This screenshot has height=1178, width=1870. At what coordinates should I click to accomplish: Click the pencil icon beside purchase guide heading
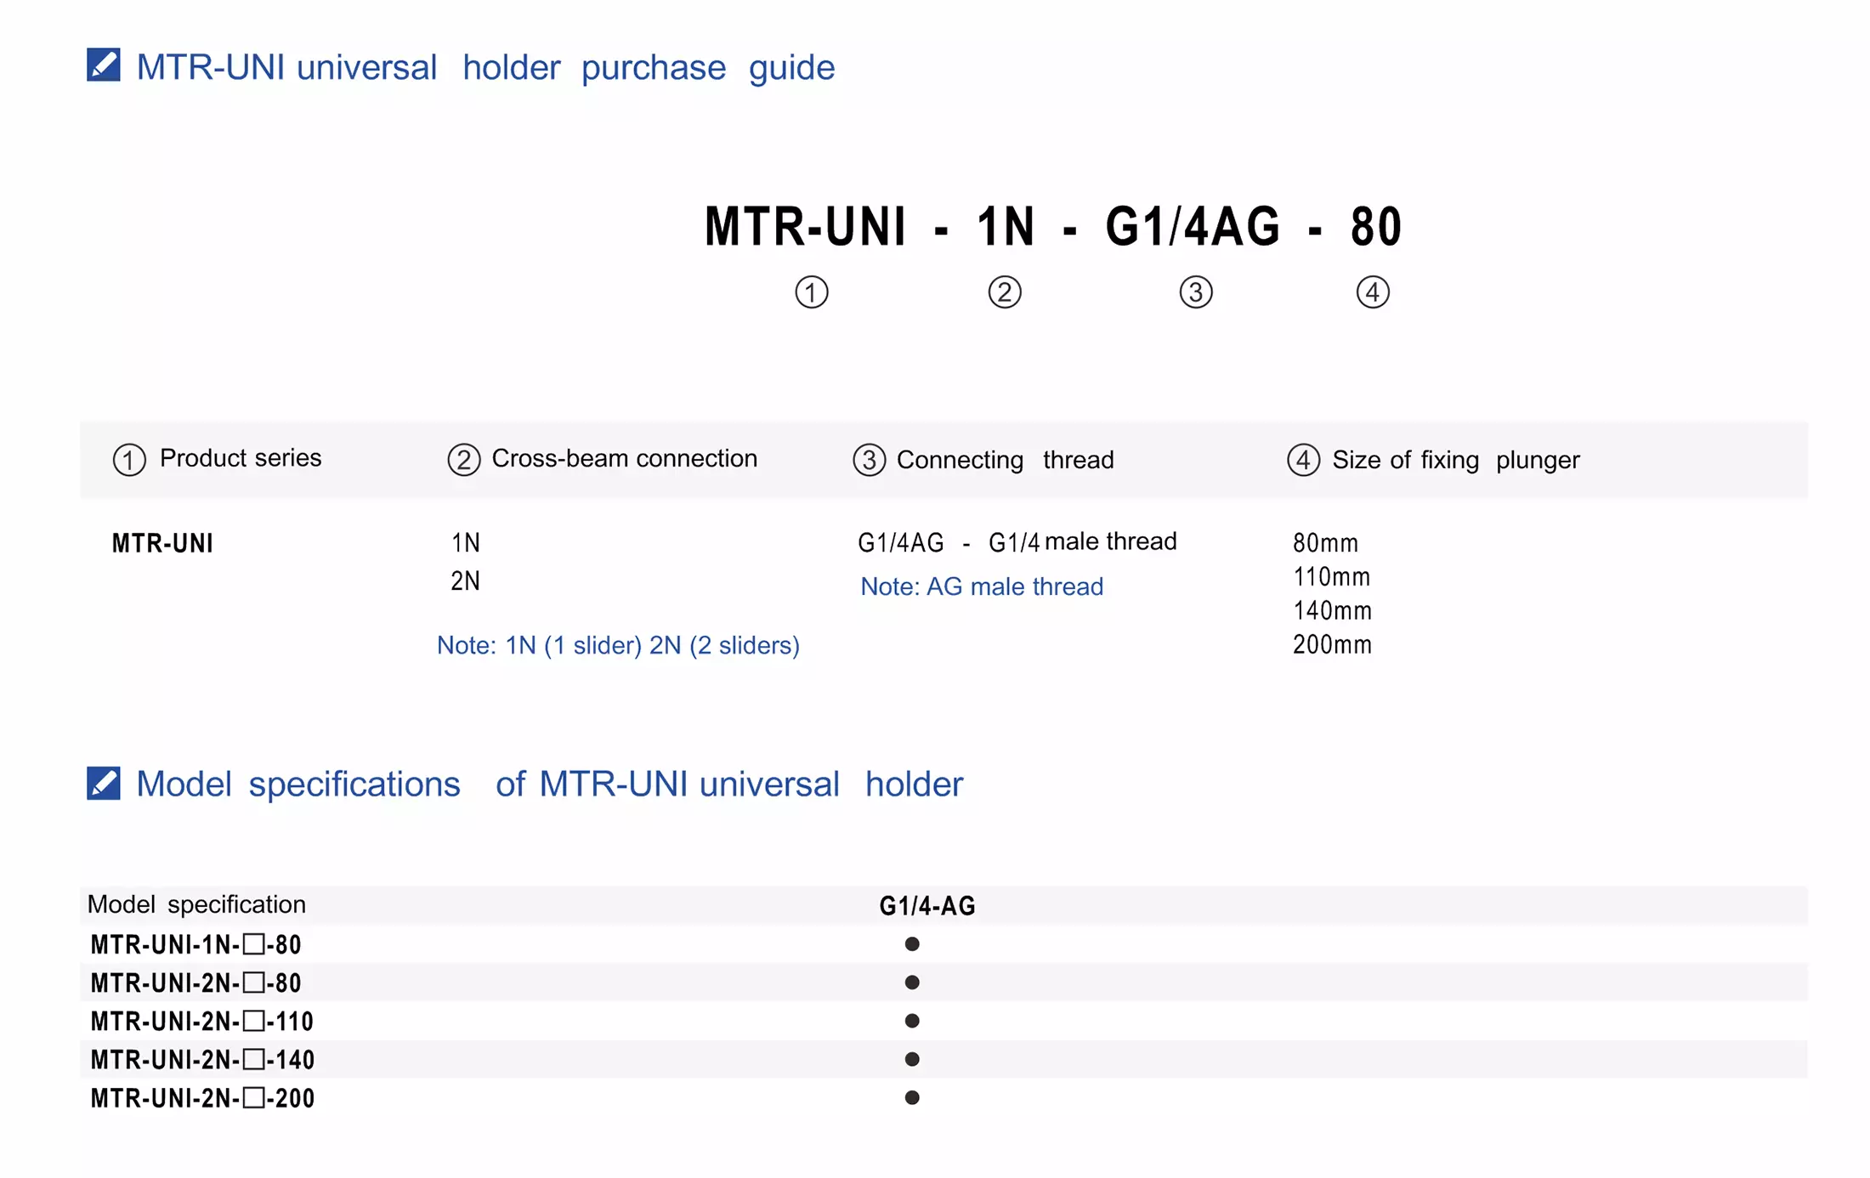(104, 65)
